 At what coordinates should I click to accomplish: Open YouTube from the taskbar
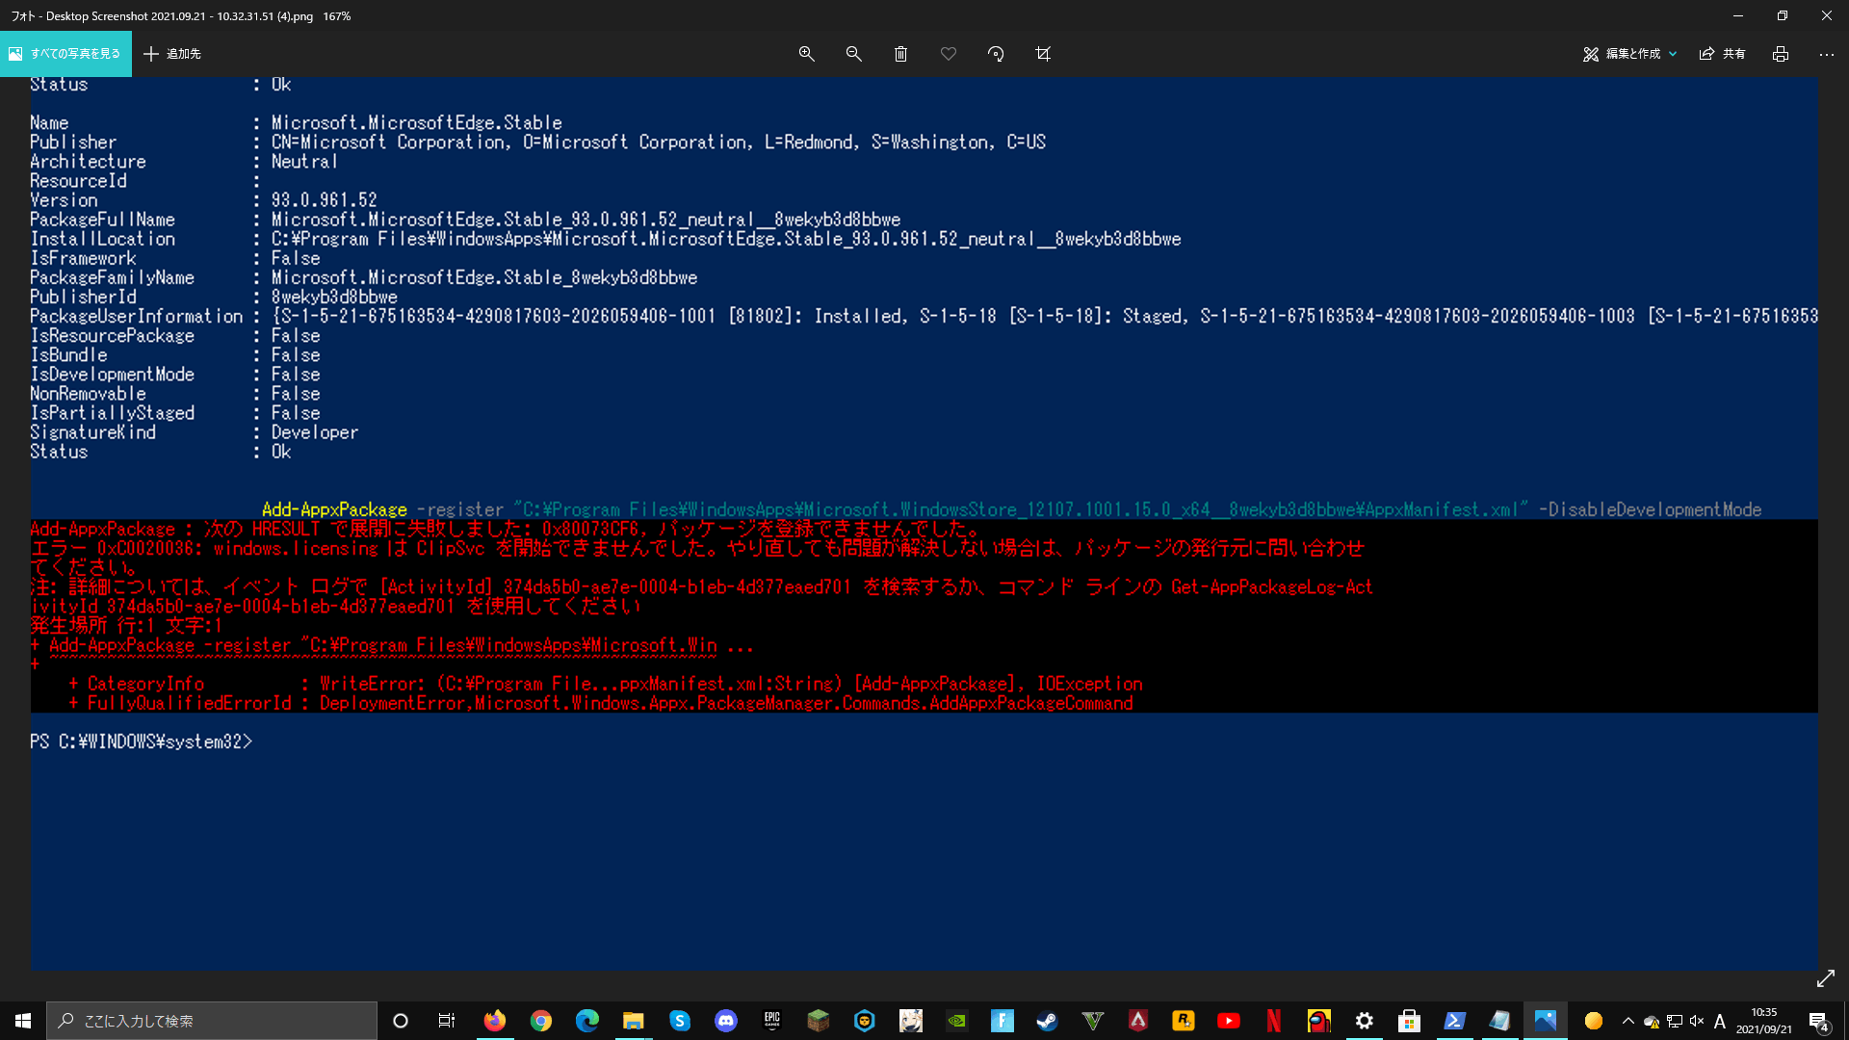point(1229,1021)
